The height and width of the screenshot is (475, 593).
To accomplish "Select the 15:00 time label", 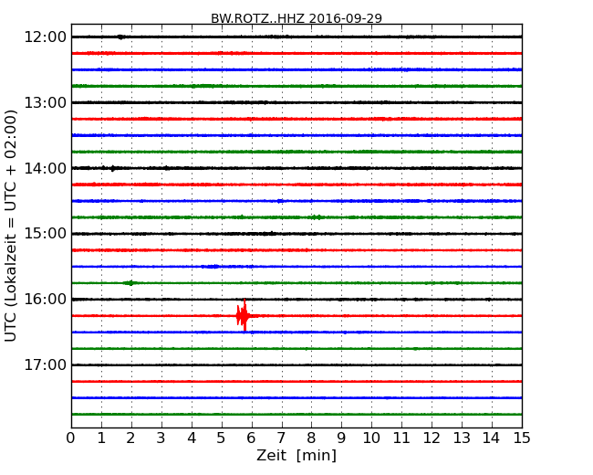I will point(46,234).
